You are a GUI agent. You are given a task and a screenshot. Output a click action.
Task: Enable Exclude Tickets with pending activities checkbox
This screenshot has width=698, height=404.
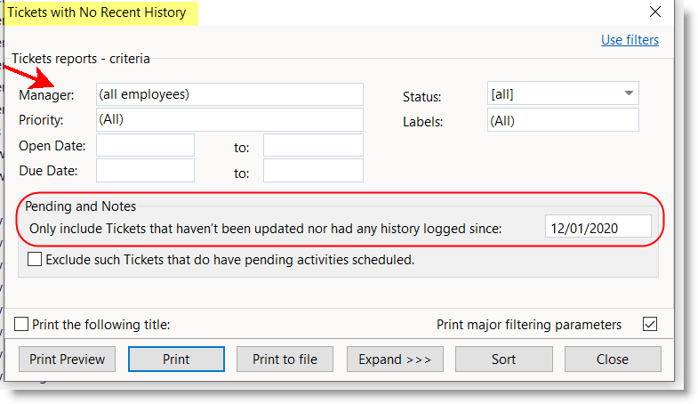tap(36, 261)
